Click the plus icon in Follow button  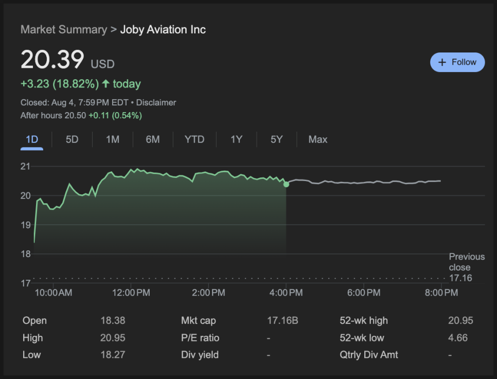coord(442,62)
